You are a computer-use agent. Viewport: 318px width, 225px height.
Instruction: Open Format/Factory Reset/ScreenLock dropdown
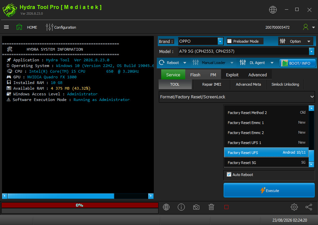tap(237, 97)
